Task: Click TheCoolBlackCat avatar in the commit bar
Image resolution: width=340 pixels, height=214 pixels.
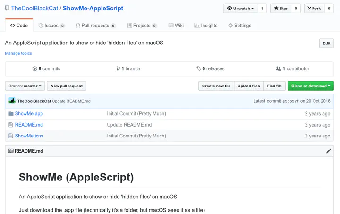Action: tap(12, 101)
